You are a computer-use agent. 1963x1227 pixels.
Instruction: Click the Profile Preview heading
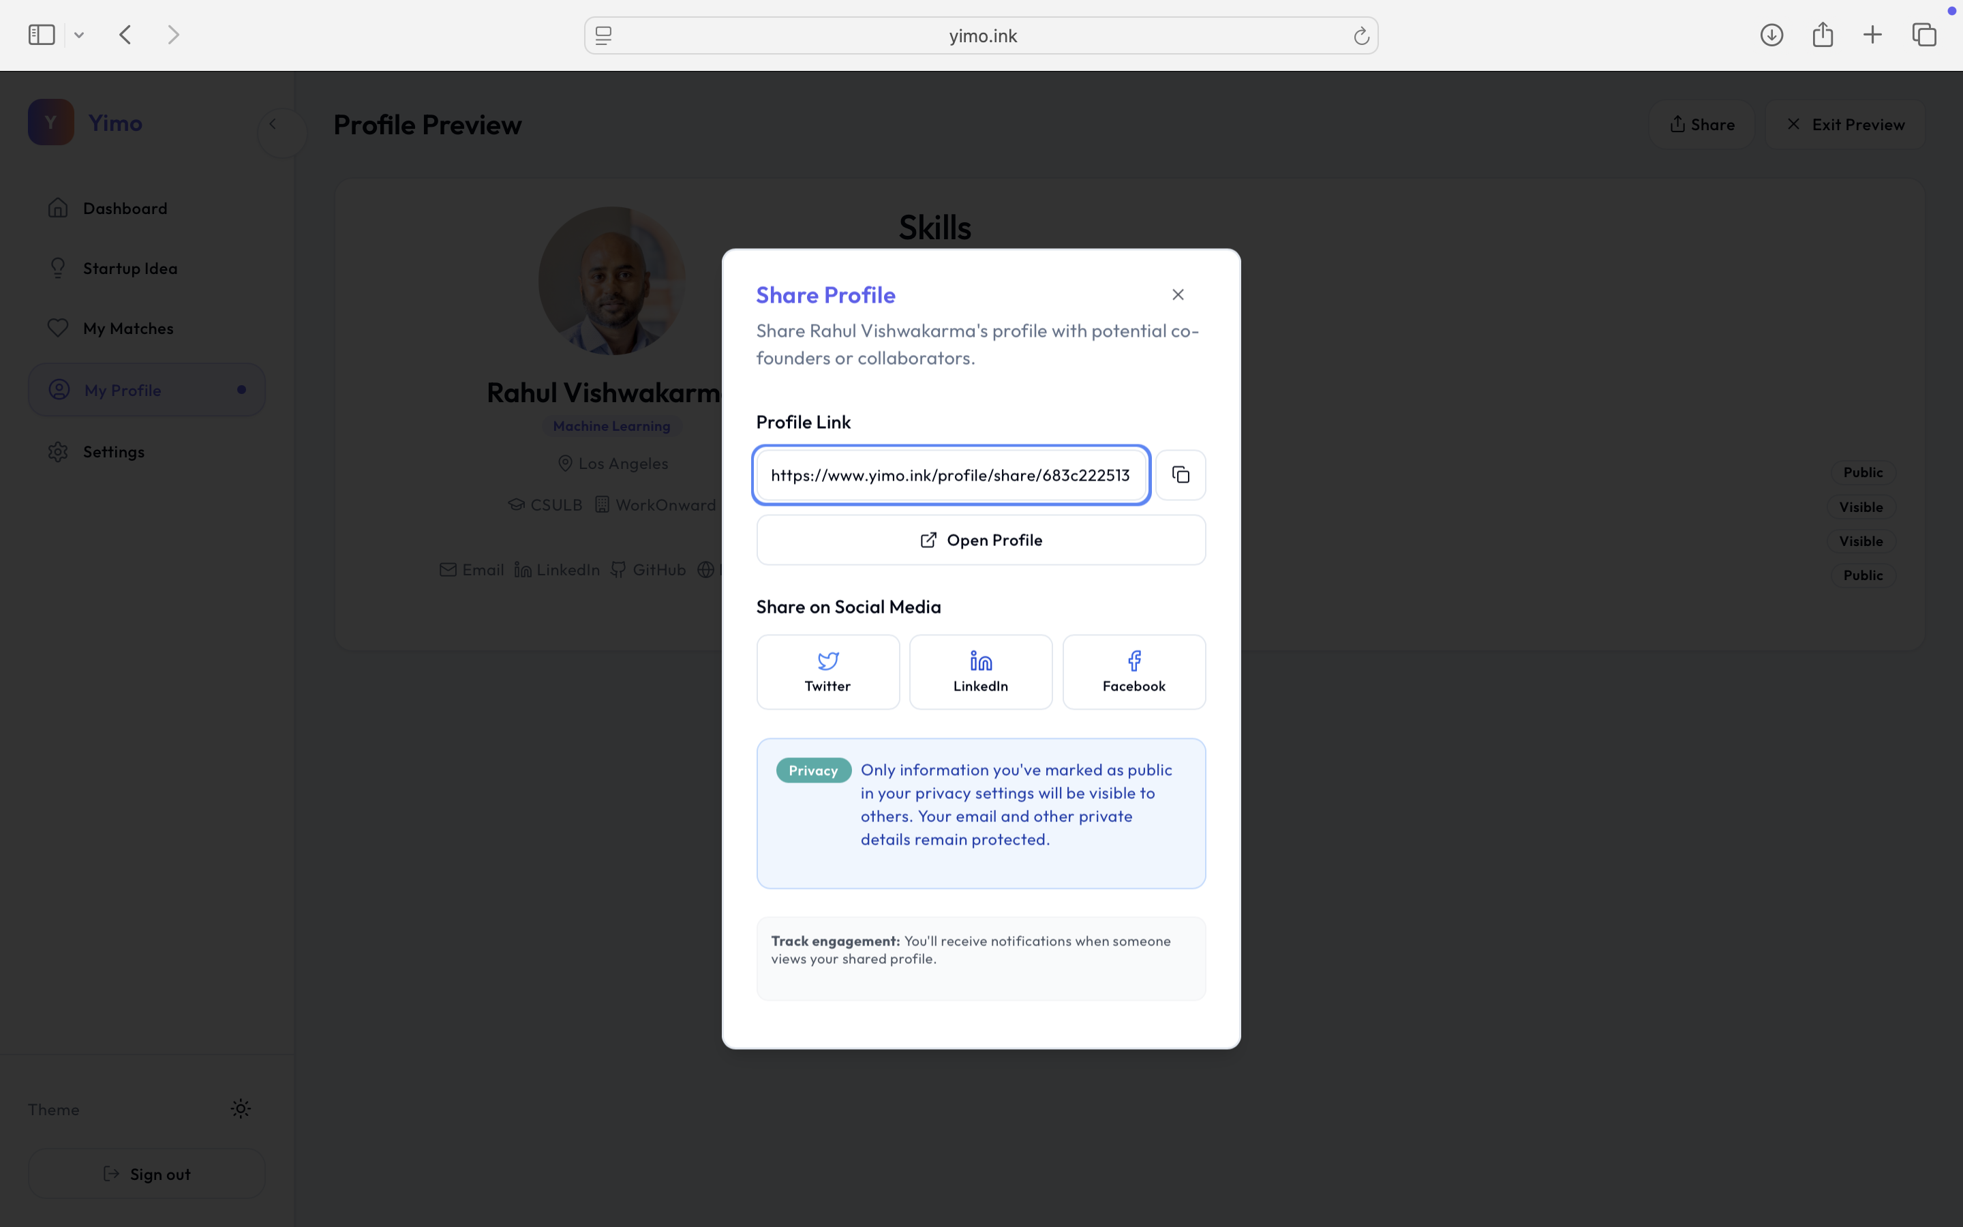(x=427, y=125)
